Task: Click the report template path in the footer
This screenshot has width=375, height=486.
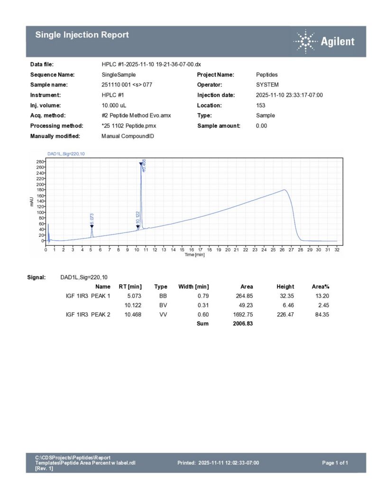Action: point(85,463)
